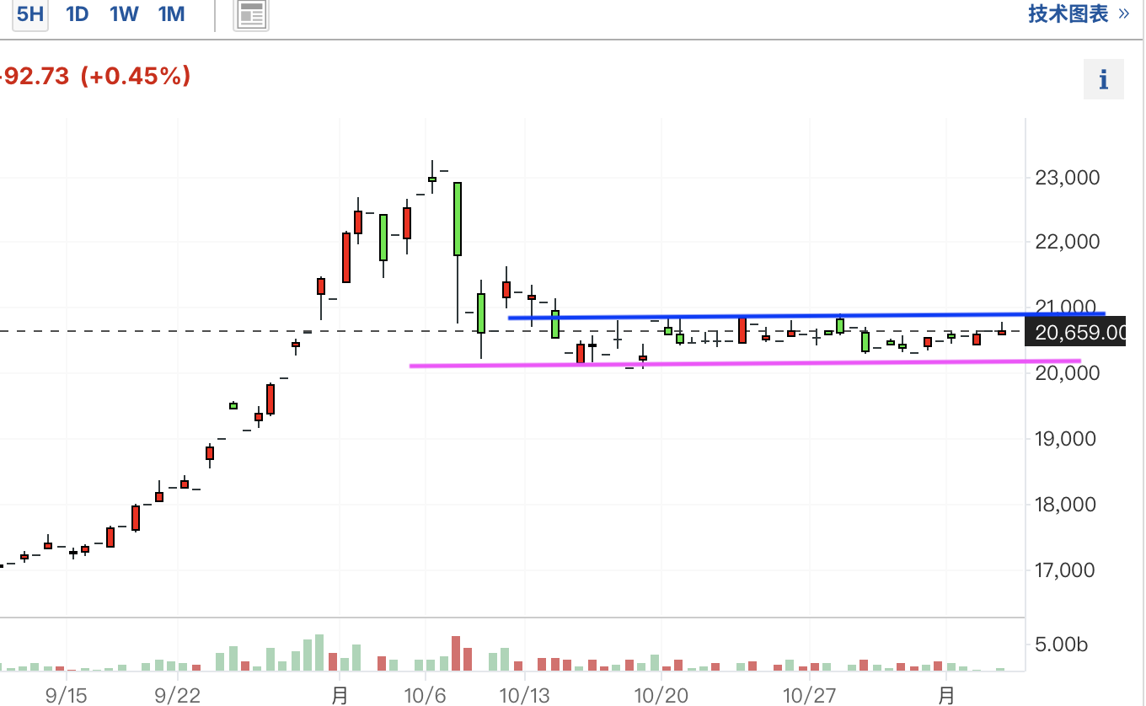Click the 10/20 date label

point(661,694)
